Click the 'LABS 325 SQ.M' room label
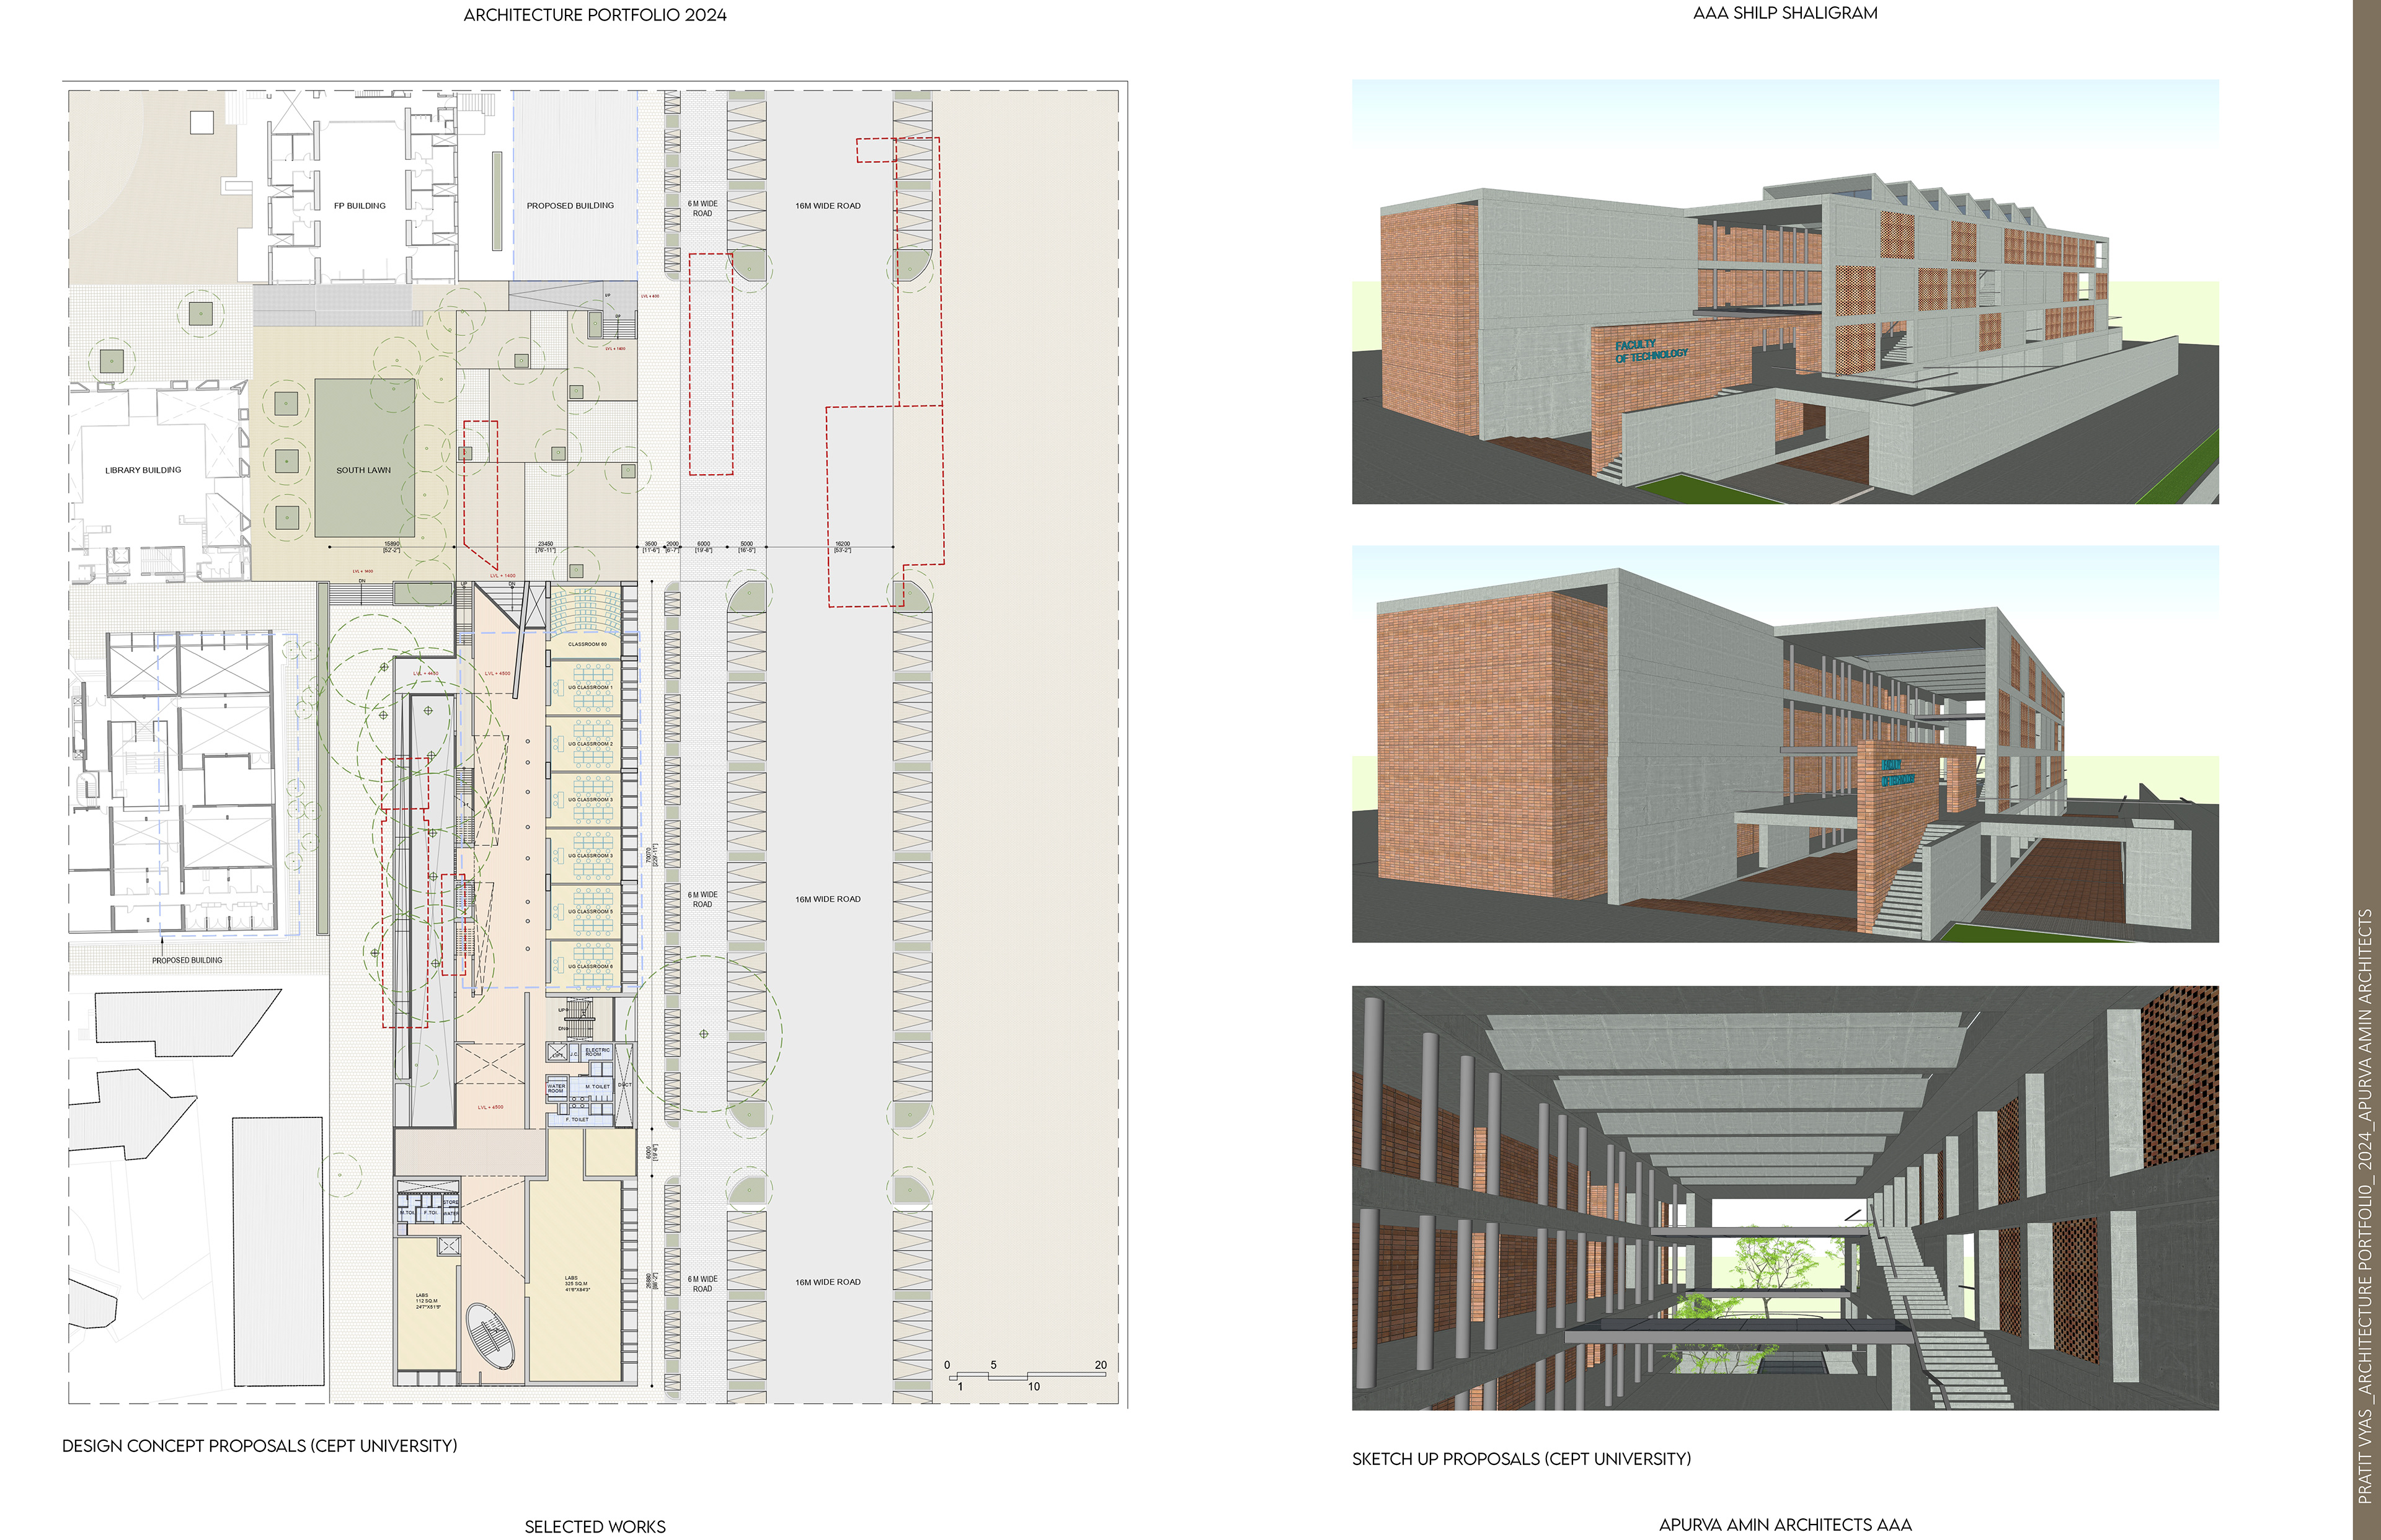This screenshot has height=1540, width=2381. pos(577,1284)
